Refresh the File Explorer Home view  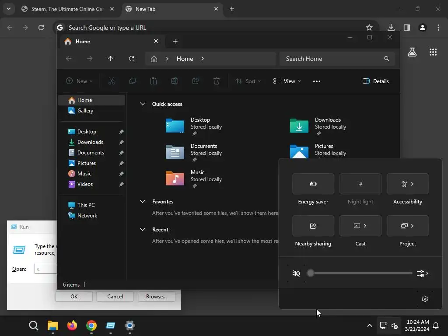[131, 59]
